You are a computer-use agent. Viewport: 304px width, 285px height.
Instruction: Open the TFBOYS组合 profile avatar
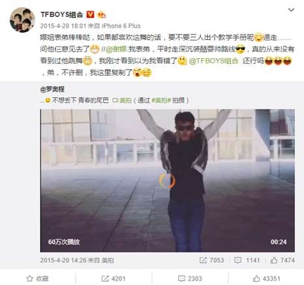point(22,20)
